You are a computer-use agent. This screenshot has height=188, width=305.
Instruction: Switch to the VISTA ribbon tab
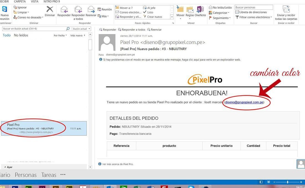point(34,2)
